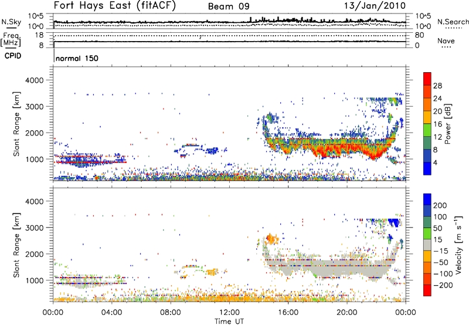Click the solid noise trace in the N.Sky panel
Screen dimensions: 469x325
pos(230,22)
